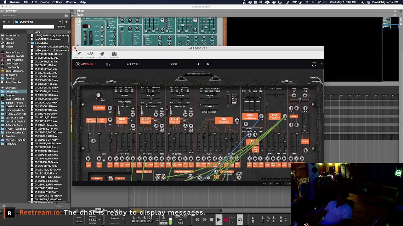
Task: Open the Options menu
Action: (x=57, y=2)
